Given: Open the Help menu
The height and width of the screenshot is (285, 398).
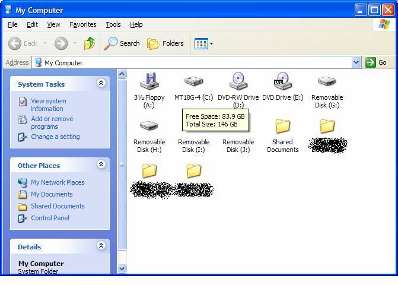Looking at the screenshot, I should (136, 24).
